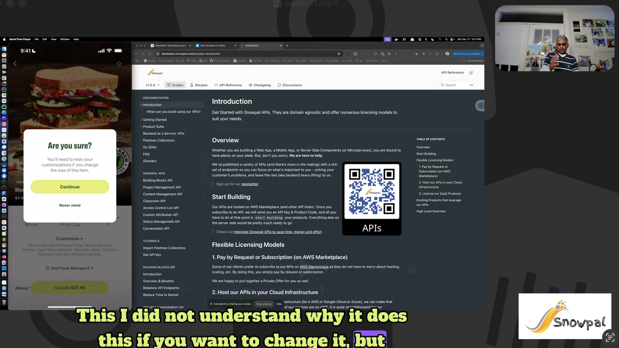Open the v1.0.4 version dropdown
This screenshot has width=619, height=348.
click(x=152, y=85)
